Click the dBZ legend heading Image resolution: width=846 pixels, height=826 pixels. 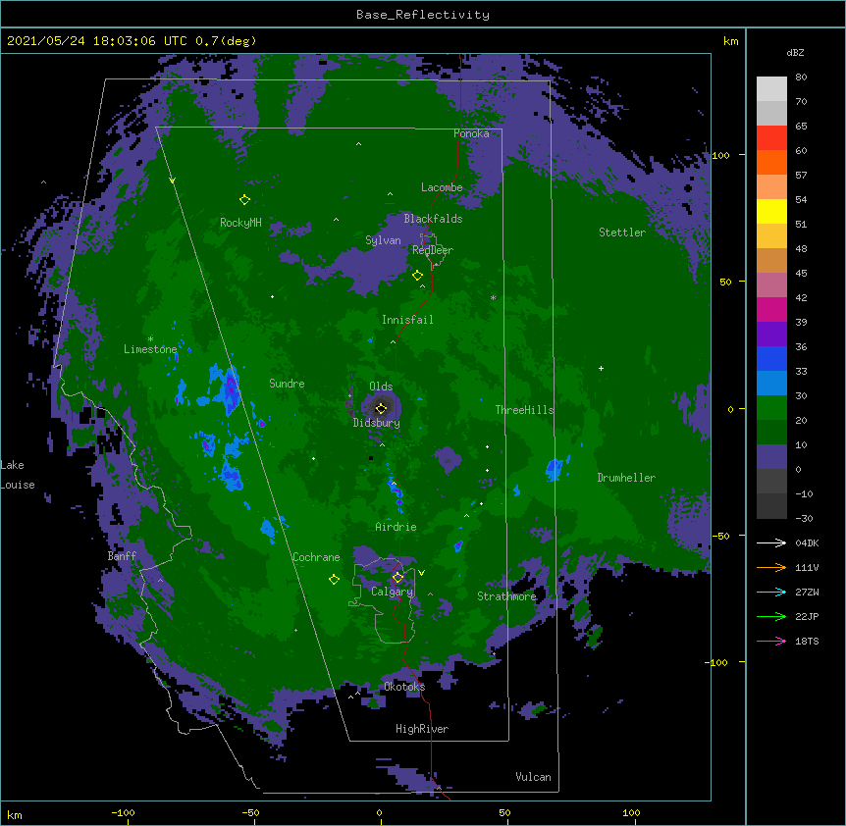[795, 52]
